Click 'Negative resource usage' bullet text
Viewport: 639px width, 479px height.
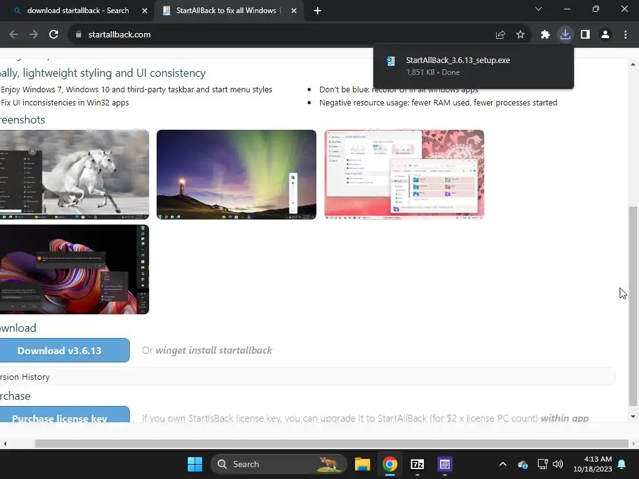coord(438,103)
